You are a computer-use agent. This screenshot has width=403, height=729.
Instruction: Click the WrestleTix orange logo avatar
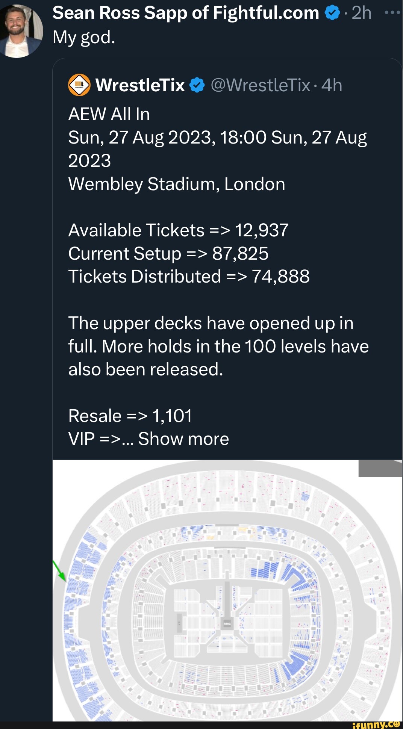pos(79,85)
